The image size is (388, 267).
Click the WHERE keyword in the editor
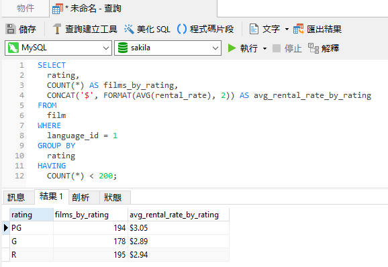49,125
